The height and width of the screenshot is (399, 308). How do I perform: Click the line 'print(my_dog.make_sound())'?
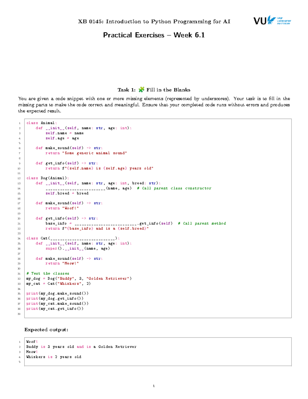(57, 293)
